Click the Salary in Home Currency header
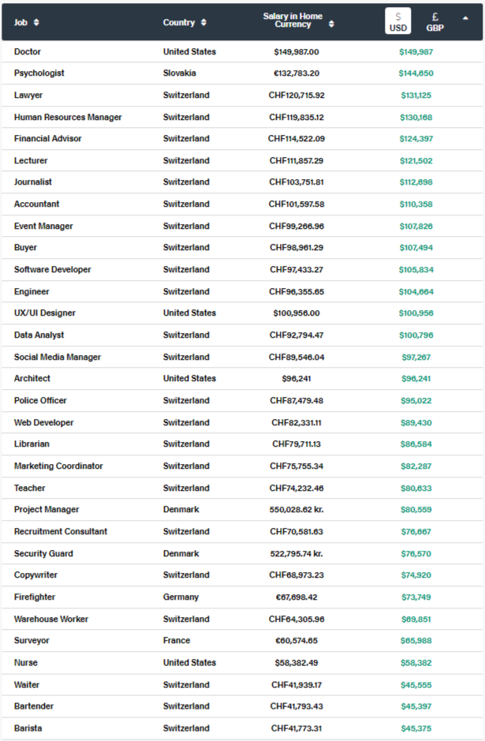 293,20
